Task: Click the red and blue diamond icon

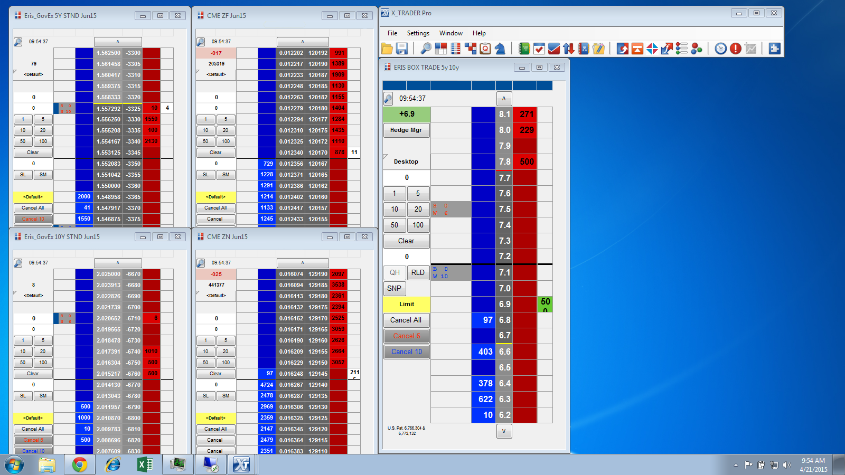Action: point(652,49)
